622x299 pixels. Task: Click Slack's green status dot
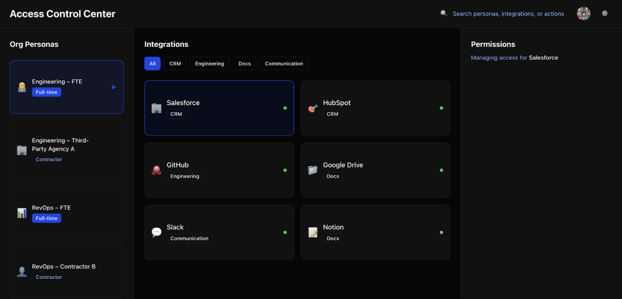click(285, 232)
